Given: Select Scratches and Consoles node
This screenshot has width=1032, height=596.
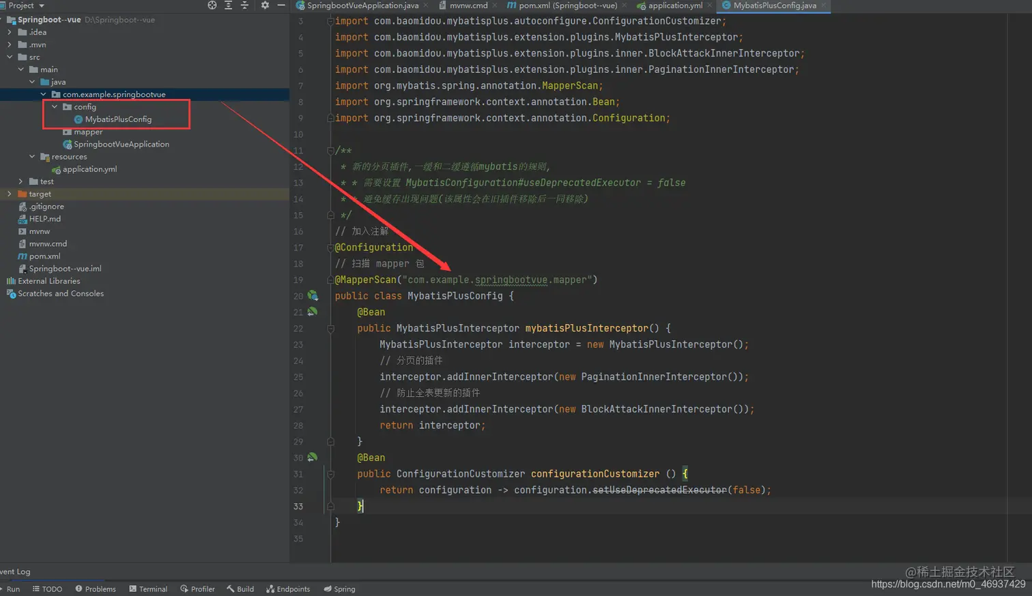Looking at the screenshot, I should tap(61, 293).
